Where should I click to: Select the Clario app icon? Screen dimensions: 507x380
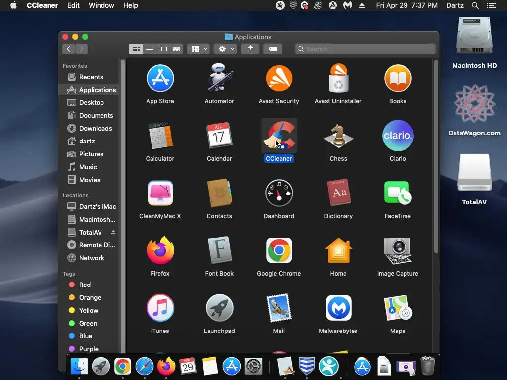click(398, 136)
